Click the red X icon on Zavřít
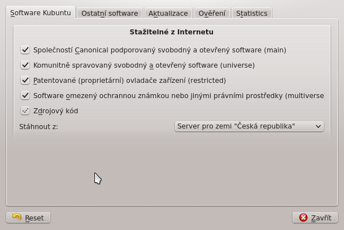344x230 pixels. pyautogui.click(x=303, y=218)
